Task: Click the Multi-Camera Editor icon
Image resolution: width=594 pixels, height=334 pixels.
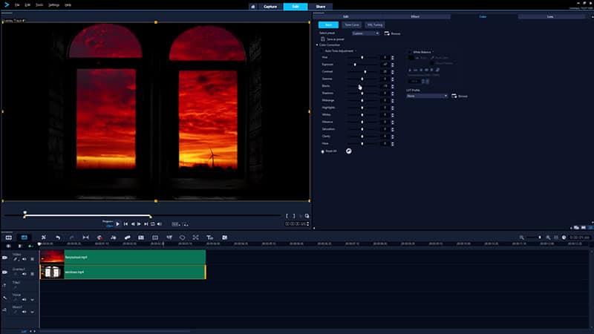Action: (141, 238)
